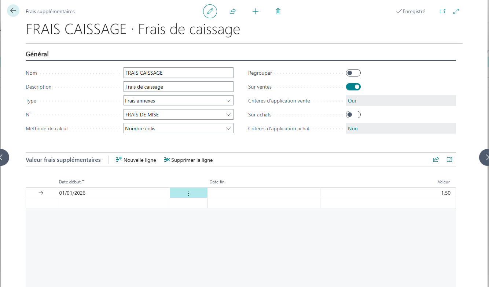
Task: Go to next record chevron
Action: click(x=485, y=157)
